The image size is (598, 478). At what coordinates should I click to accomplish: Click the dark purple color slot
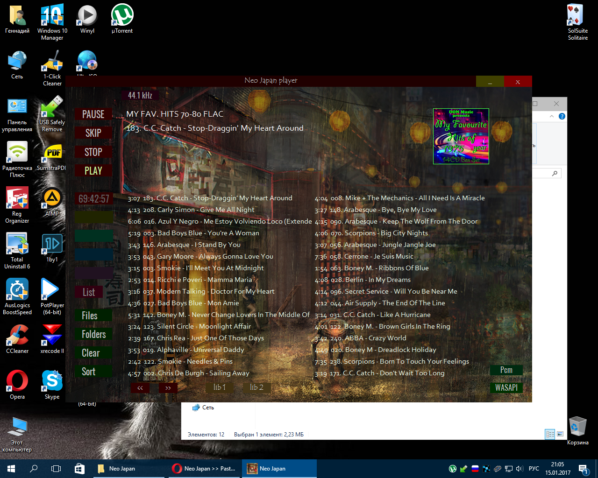[94, 273]
